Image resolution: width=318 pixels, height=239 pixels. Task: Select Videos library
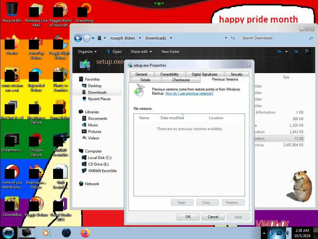pyautogui.click(x=93, y=138)
